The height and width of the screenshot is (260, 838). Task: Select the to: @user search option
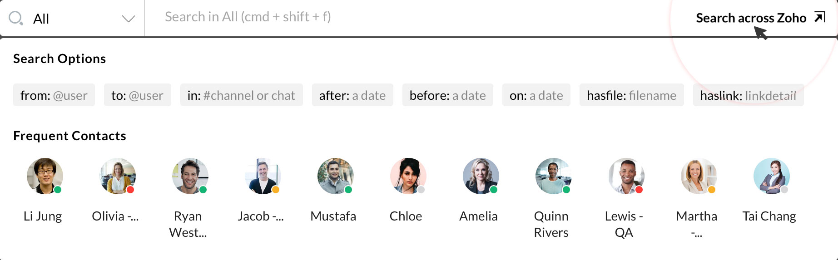[137, 95]
